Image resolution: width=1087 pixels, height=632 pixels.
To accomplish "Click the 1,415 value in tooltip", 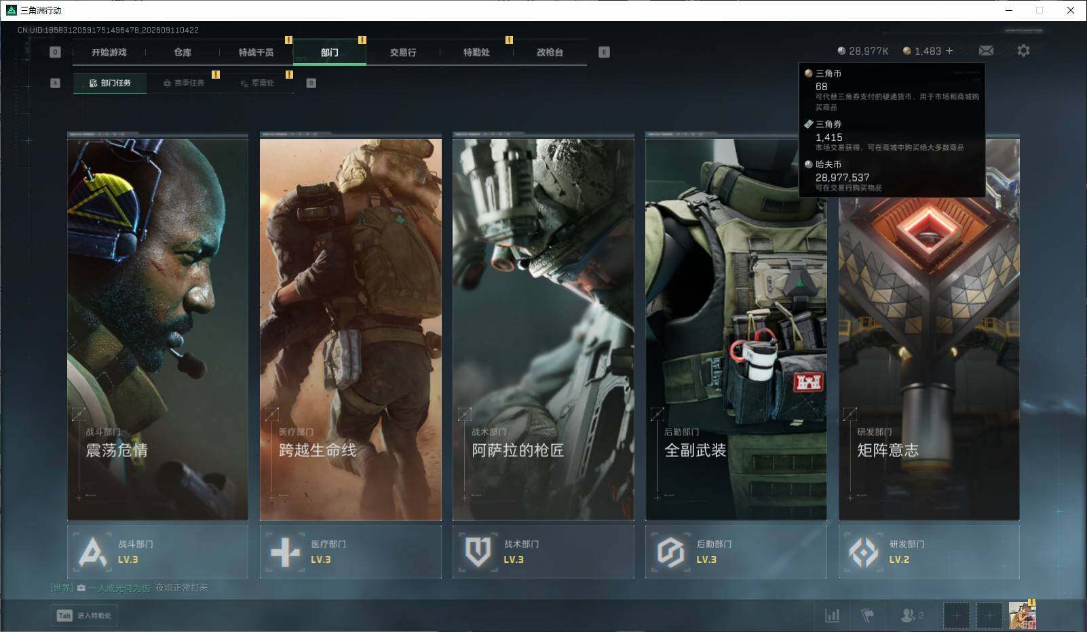I will (828, 138).
